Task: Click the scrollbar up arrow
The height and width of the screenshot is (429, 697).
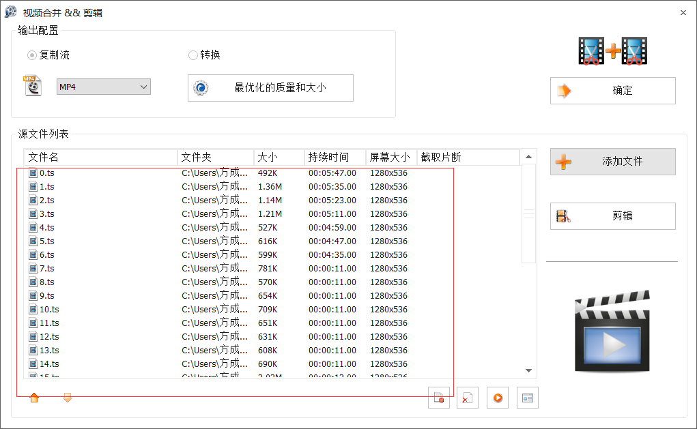Action: coord(528,157)
